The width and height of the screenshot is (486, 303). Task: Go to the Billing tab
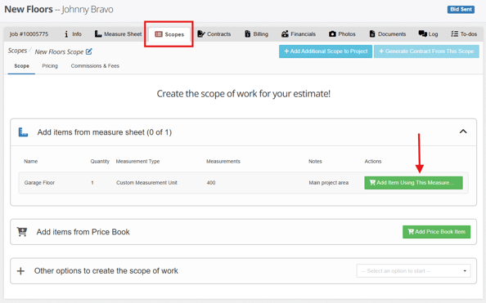(x=256, y=34)
